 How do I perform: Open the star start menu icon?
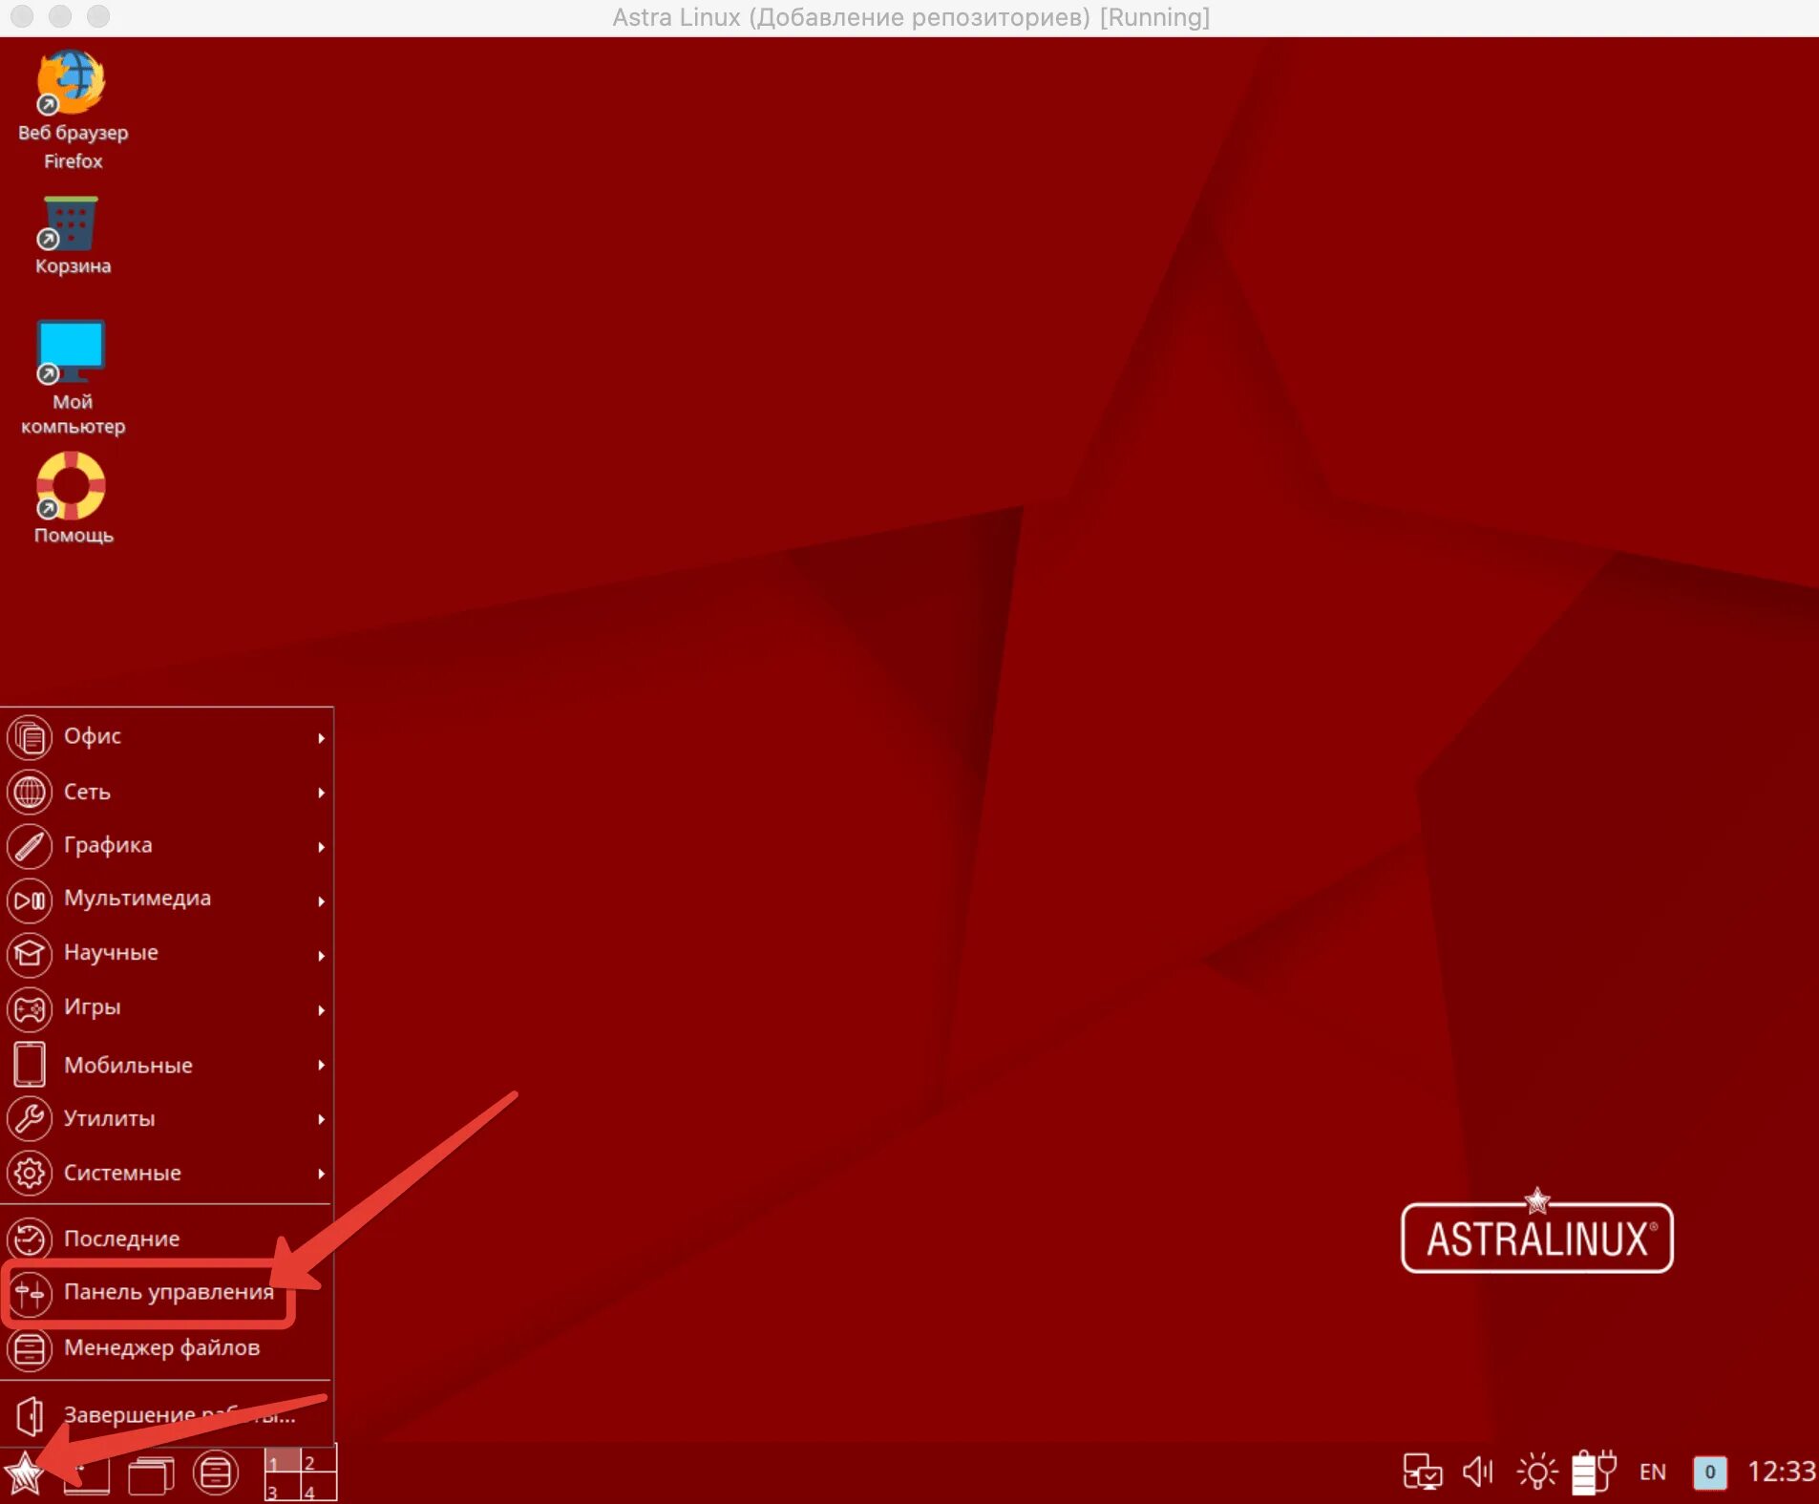pyautogui.click(x=26, y=1472)
